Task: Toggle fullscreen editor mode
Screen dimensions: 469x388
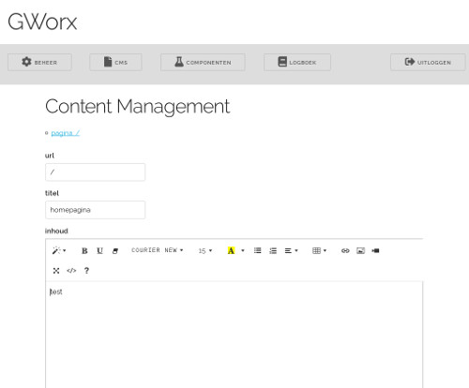Action: (x=56, y=271)
